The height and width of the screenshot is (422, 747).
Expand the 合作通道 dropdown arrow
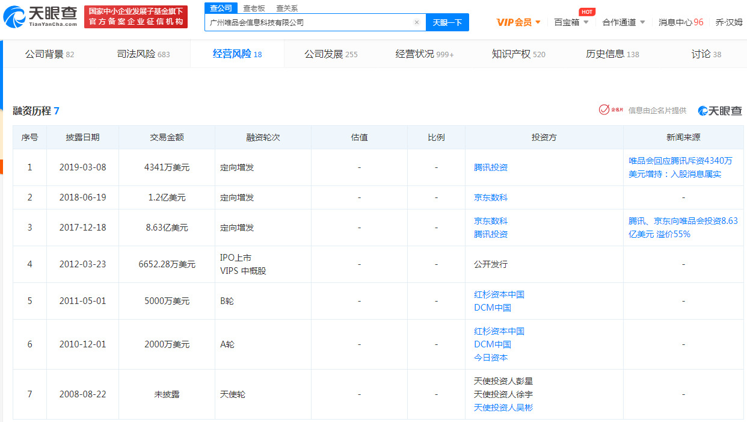642,22
